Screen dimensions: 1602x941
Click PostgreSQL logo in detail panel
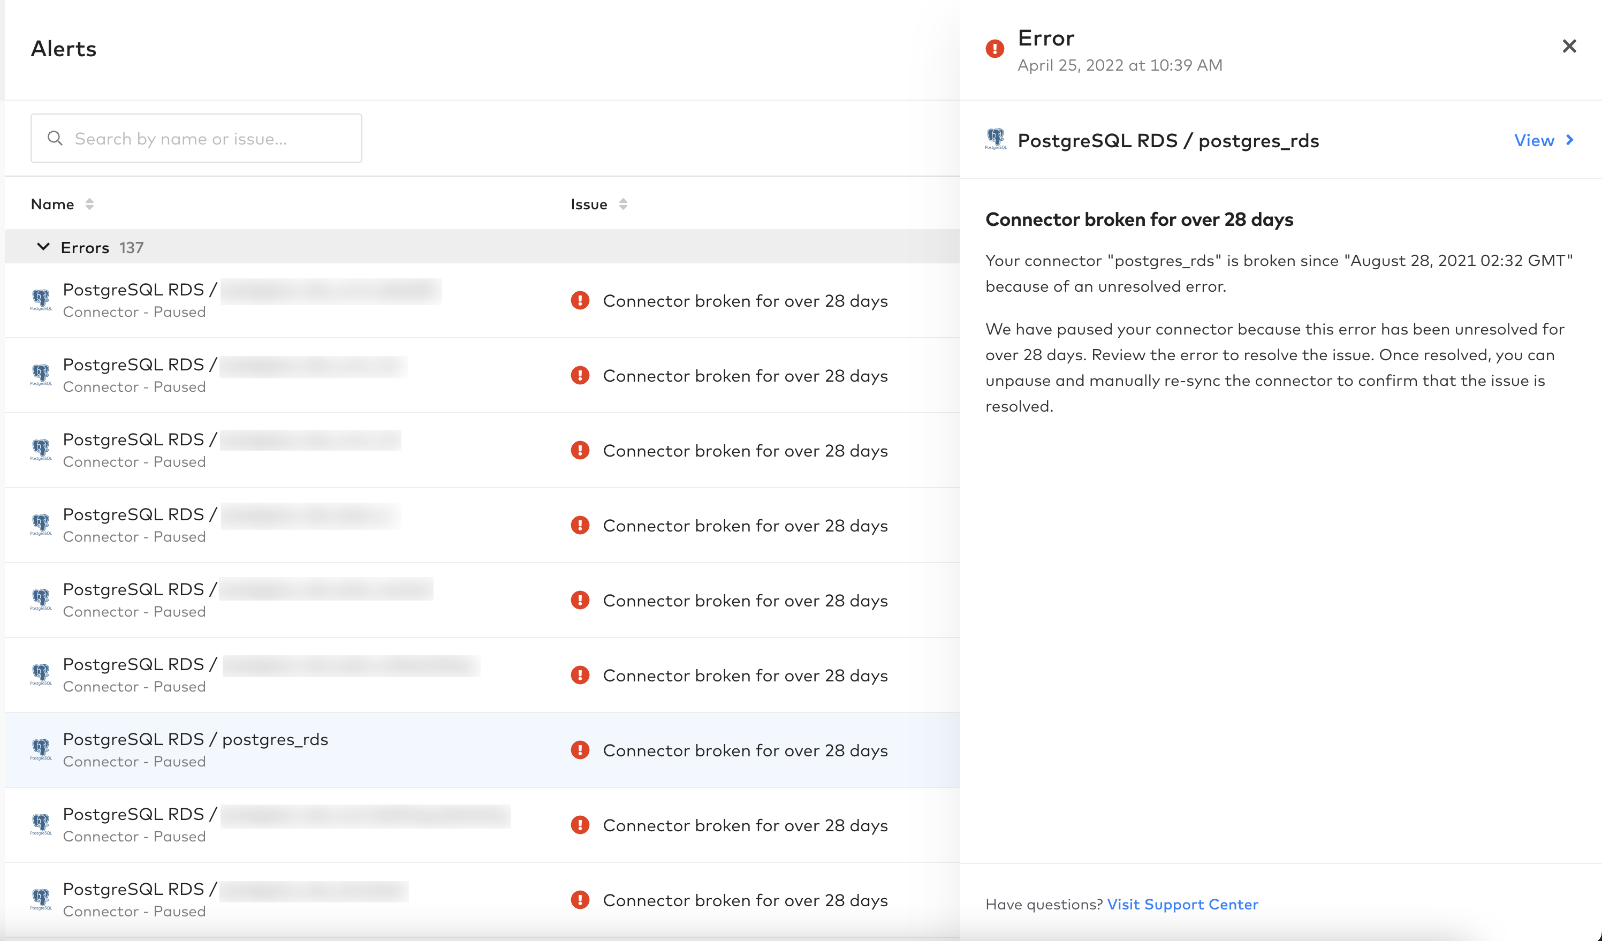coord(996,139)
